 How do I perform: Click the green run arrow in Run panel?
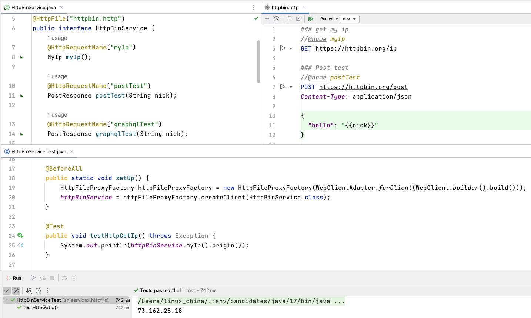tap(33, 277)
